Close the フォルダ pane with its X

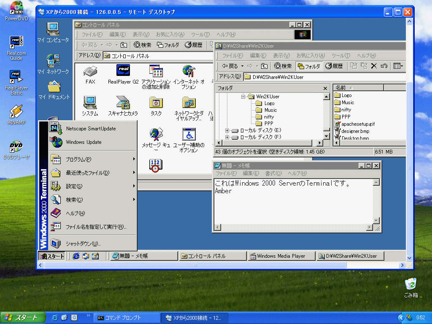pyautogui.click(x=325, y=89)
